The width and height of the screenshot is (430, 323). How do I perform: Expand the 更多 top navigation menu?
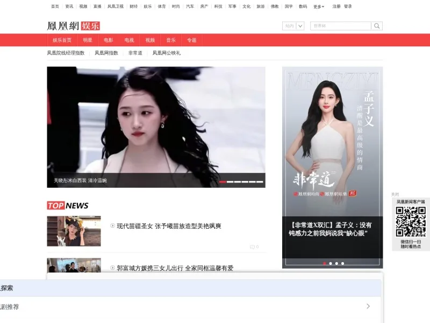tap(319, 6)
